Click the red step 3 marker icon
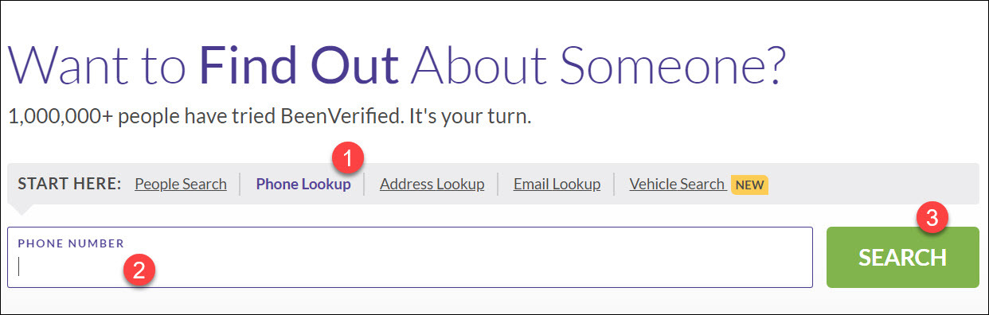The width and height of the screenshot is (989, 315). [932, 216]
